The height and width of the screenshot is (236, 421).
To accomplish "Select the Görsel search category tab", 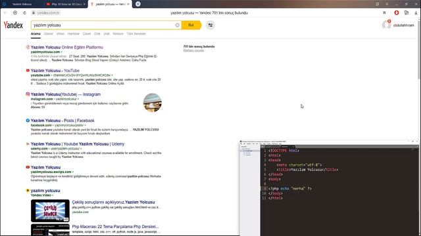I will [x=48, y=33].
